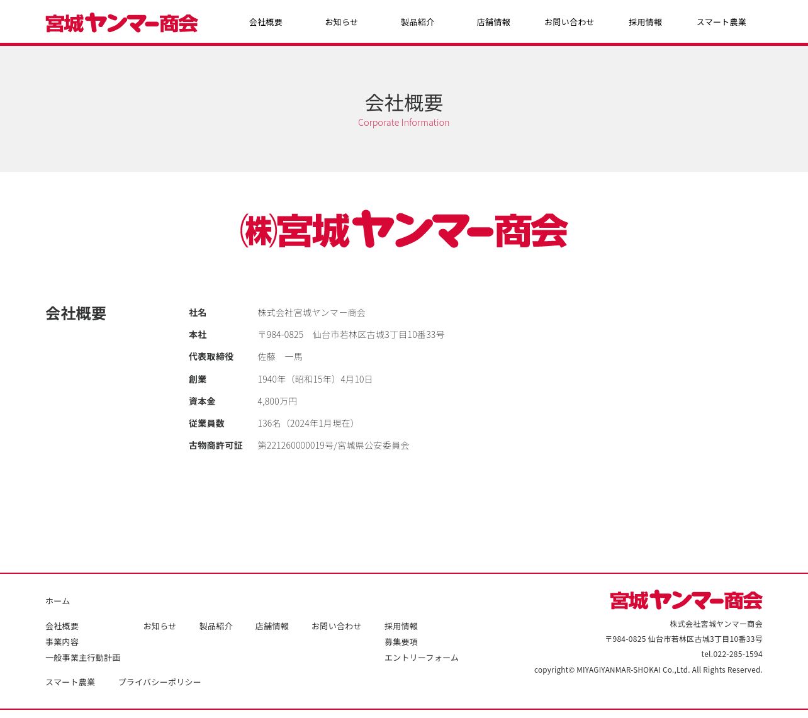Open footer お知らせ link

tap(159, 626)
